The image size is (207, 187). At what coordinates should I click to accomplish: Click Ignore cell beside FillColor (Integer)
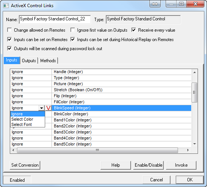click(31, 102)
